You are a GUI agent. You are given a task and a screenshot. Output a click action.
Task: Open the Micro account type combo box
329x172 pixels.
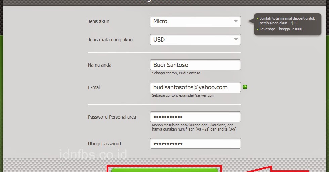coord(195,21)
